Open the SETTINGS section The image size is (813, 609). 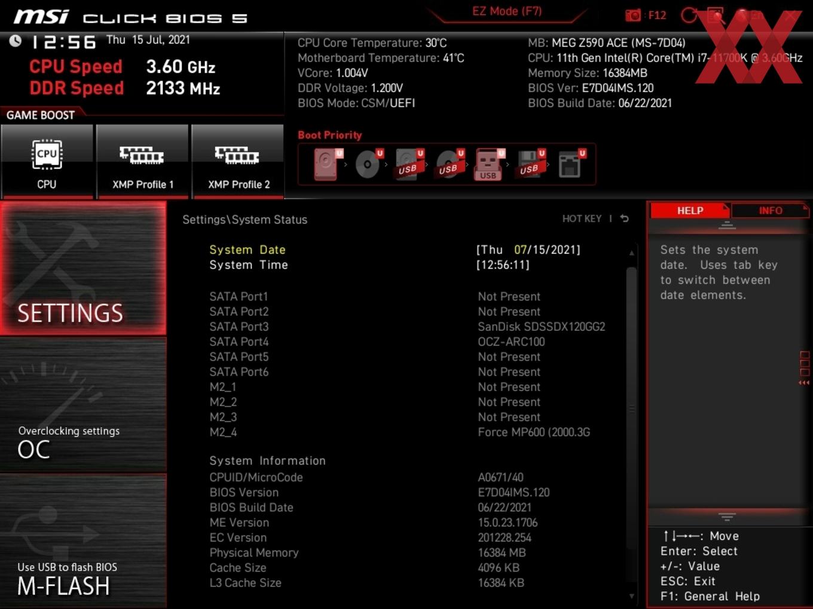[x=83, y=268]
